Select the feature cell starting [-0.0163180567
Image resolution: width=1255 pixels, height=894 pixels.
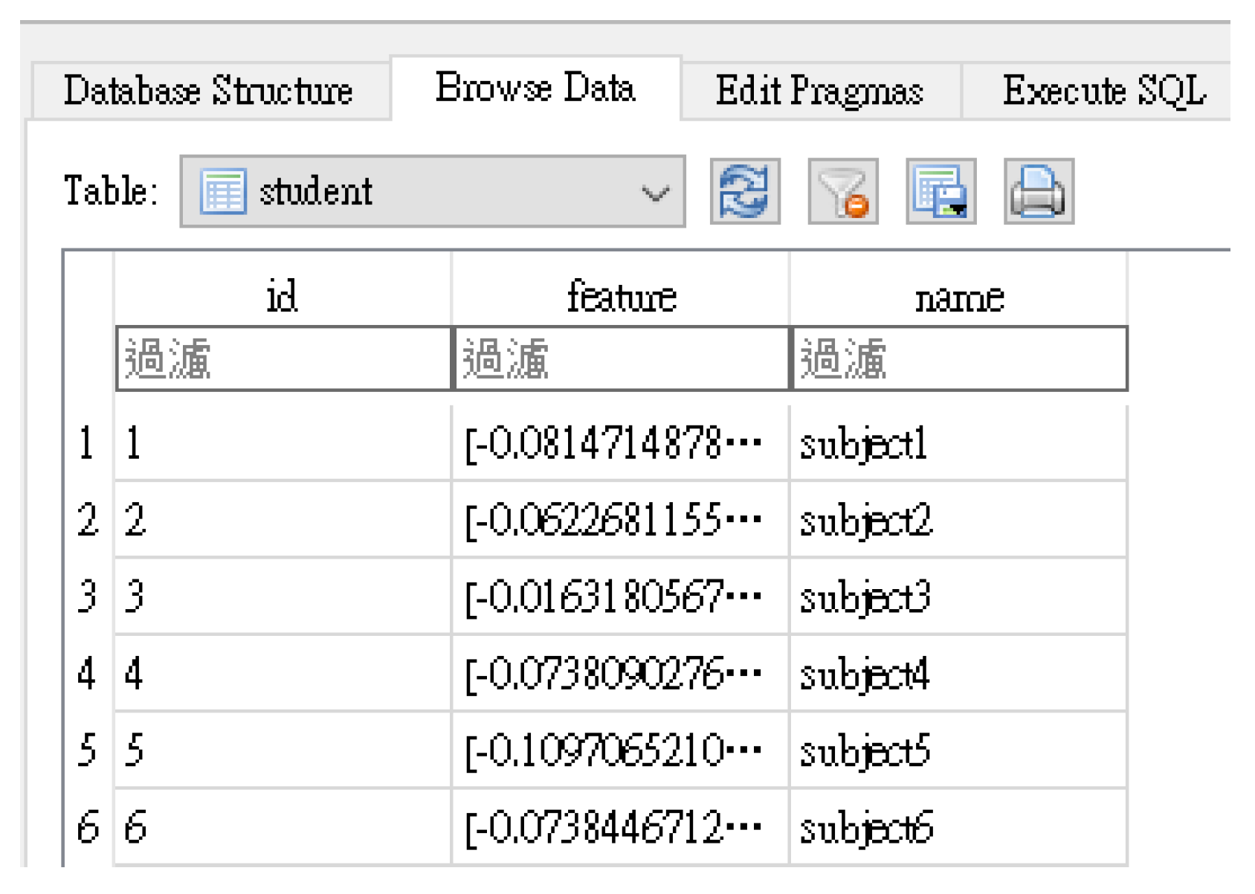point(620,596)
